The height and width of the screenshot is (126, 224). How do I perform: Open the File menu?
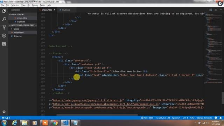point(2,5)
